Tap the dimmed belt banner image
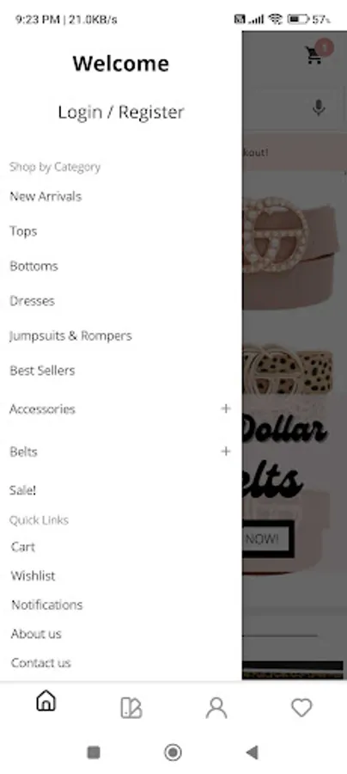 tap(295, 375)
